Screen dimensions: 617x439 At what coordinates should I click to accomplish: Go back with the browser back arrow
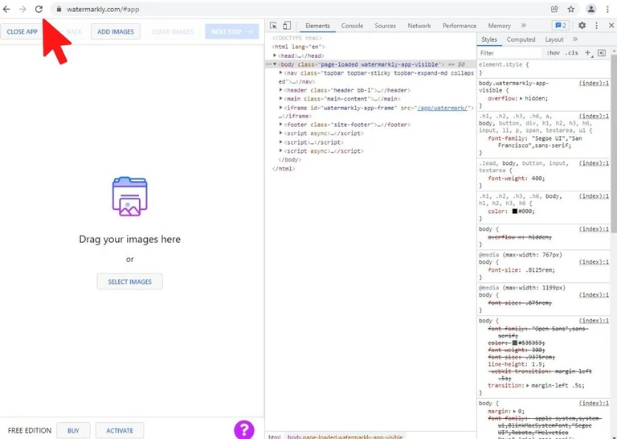coord(6,9)
